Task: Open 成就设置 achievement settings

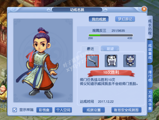Action: [93, 110]
